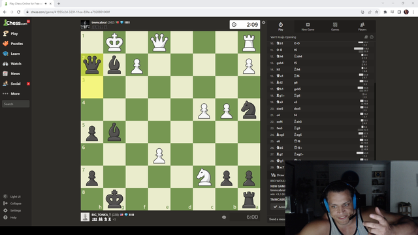Click the bottom player's 6:00 clock
This screenshot has height=235, width=418.
pyautogui.click(x=245, y=217)
